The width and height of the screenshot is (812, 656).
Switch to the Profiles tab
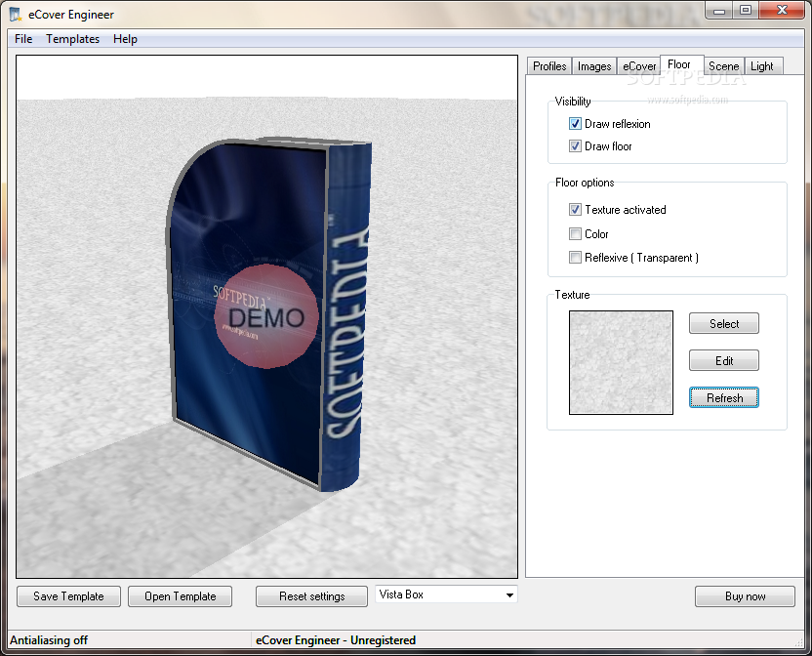point(549,66)
